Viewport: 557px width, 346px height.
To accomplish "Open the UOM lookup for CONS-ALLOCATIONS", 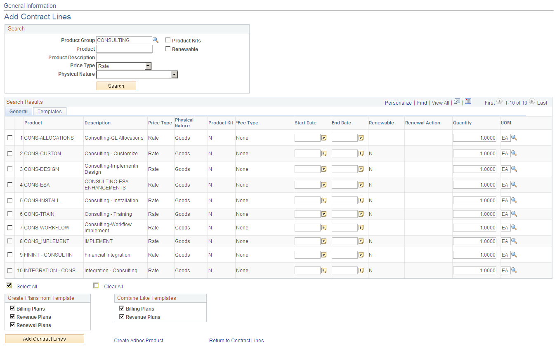I will pyautogui.click(x=514, y=138).
